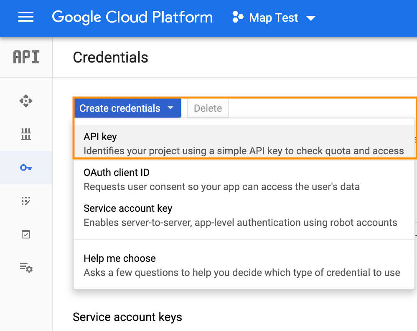The width and height of the screenshot is (417, 331).
Task: Collapse the Create credentials dropdown
Action: tap(128, 108)
